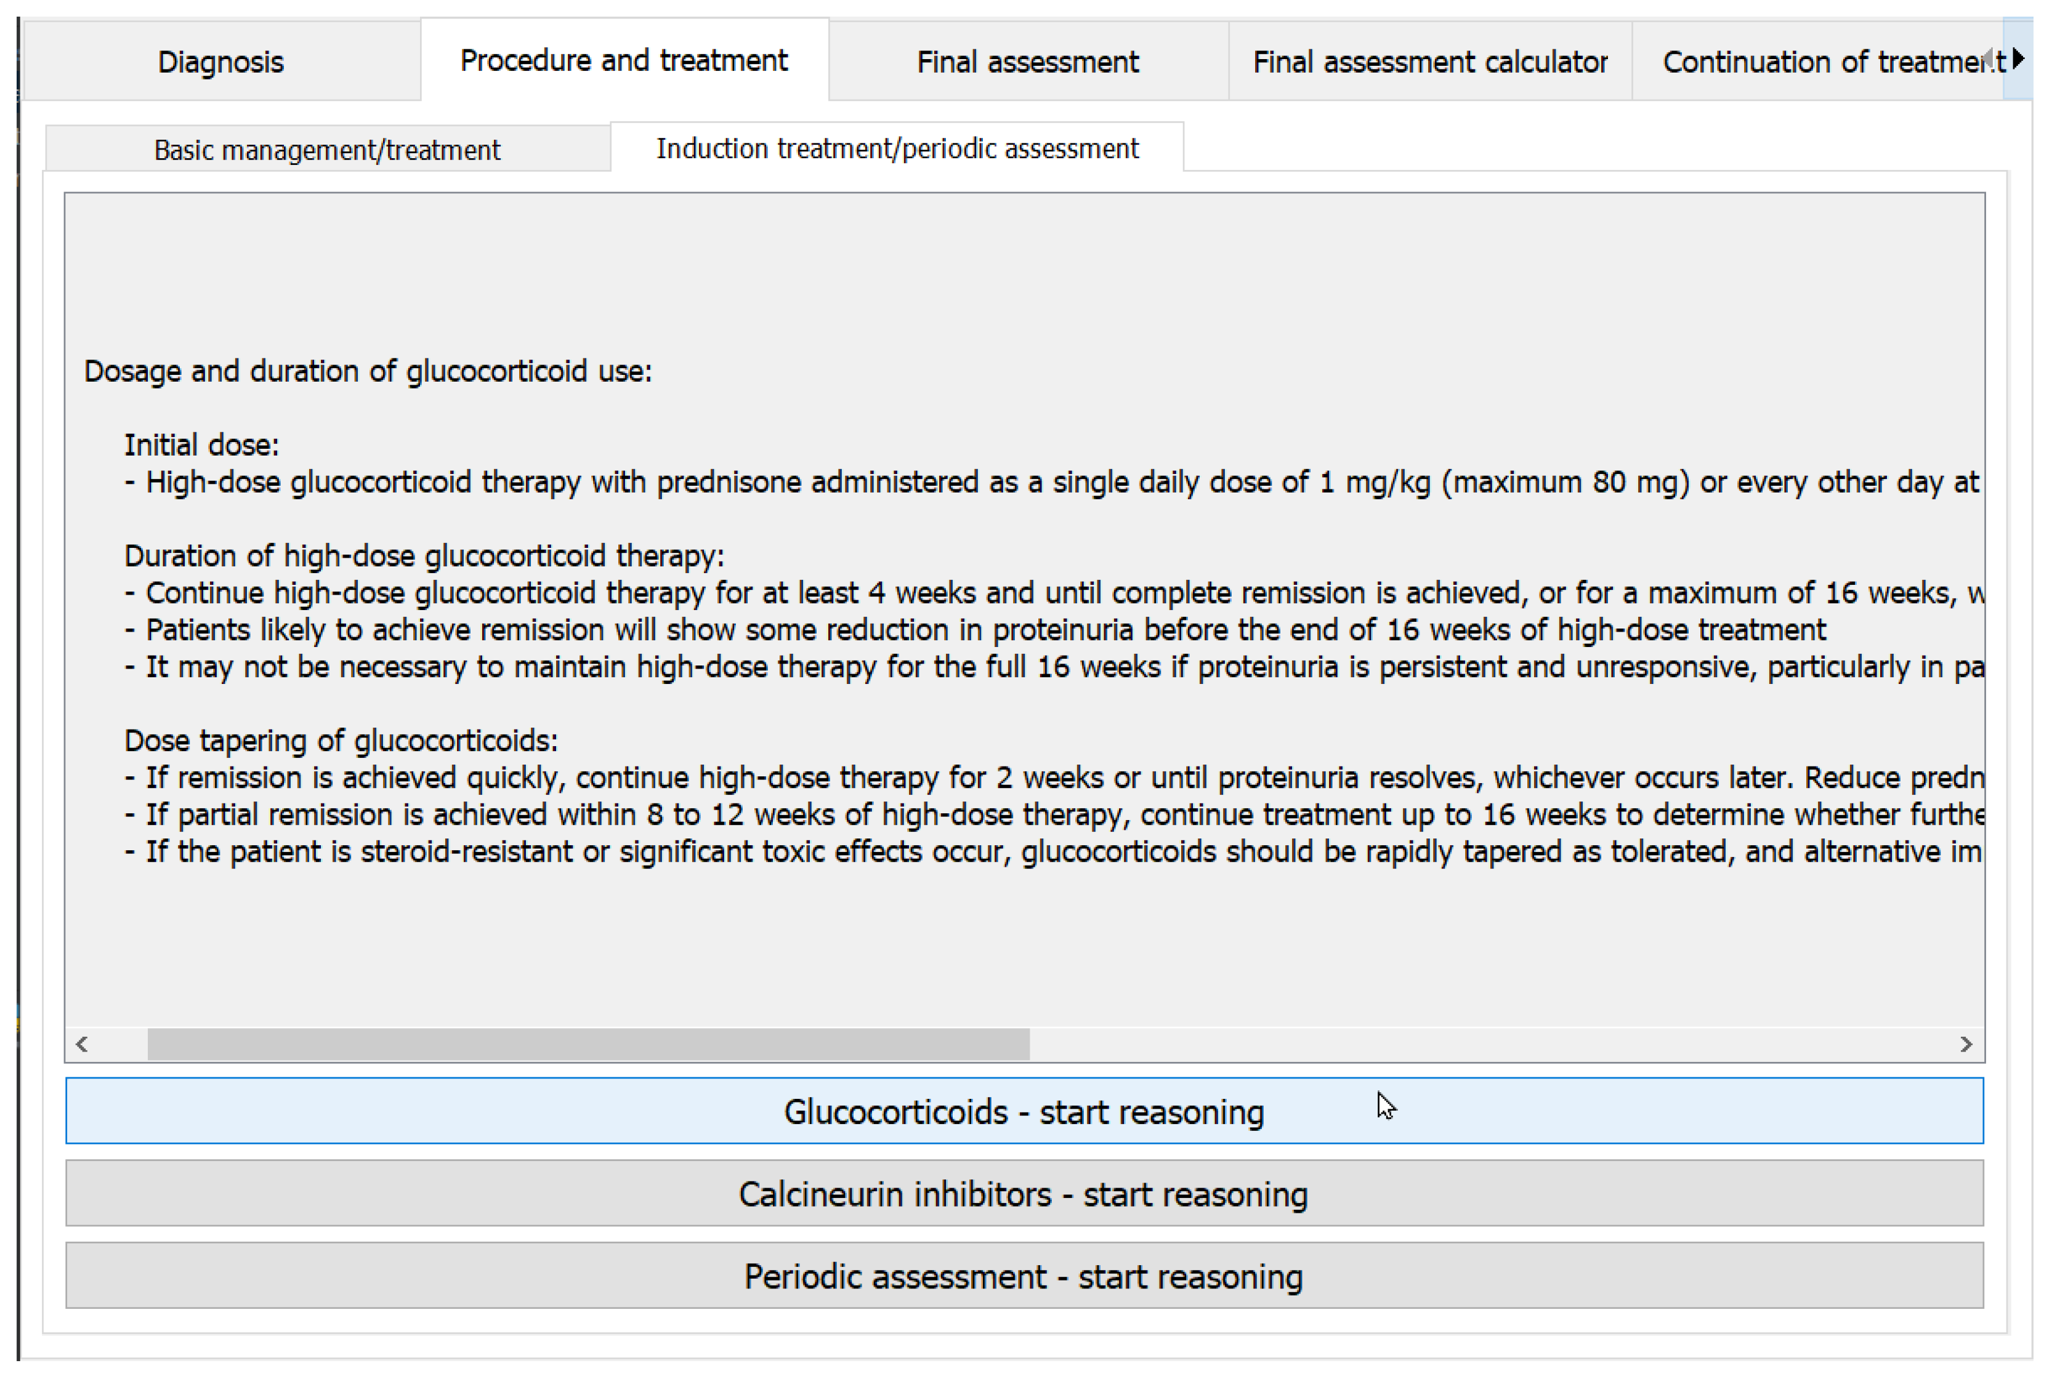Click the horizontal scrollbar right arrow
This screenshot has height=1387, width=2052.
(x=1966, y=1045)
